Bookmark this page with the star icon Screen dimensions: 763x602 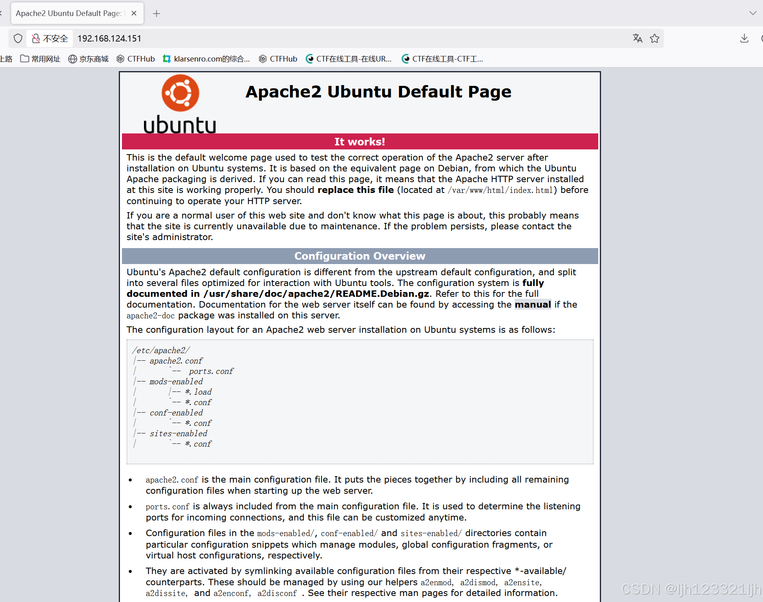point(655,38)
